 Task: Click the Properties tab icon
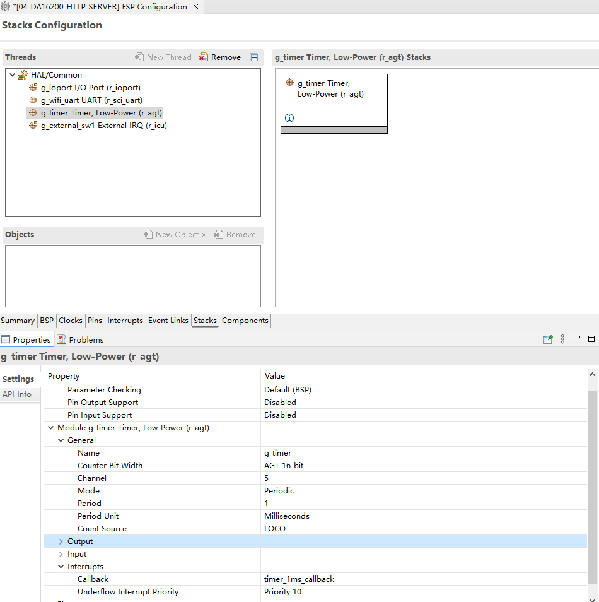pyautogui.click(x=6, y=339)
